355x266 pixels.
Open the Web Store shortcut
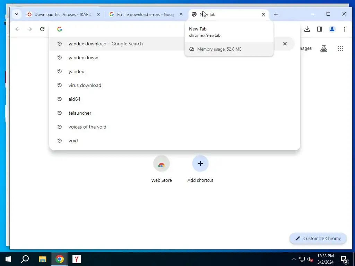pos(162,169)
